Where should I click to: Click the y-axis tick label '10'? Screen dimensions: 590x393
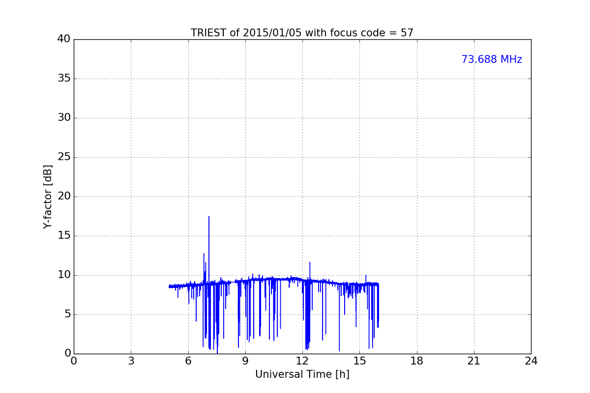click(64, 275)
